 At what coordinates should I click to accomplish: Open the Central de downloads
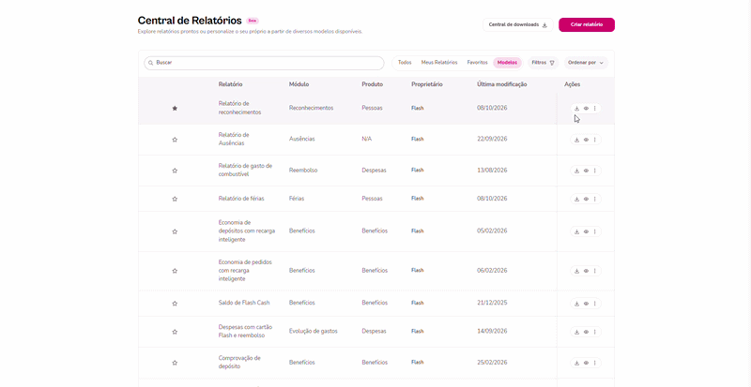tap(518, 25)
